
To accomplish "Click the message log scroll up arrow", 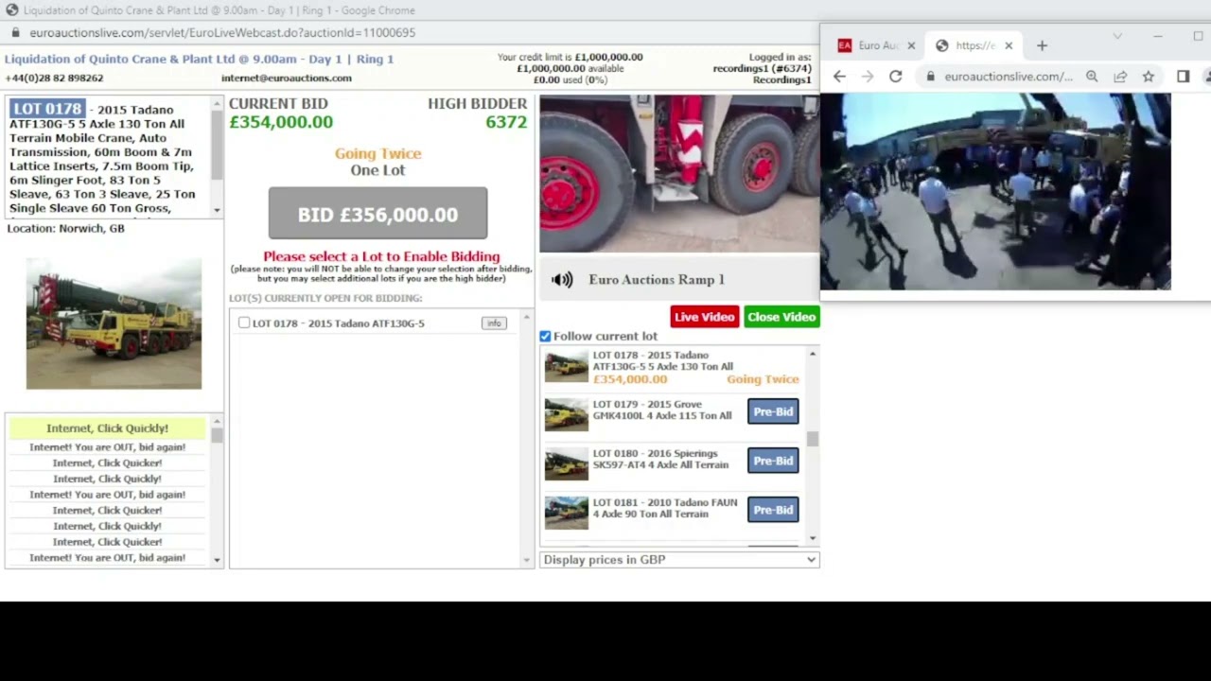I will point(217,422).
